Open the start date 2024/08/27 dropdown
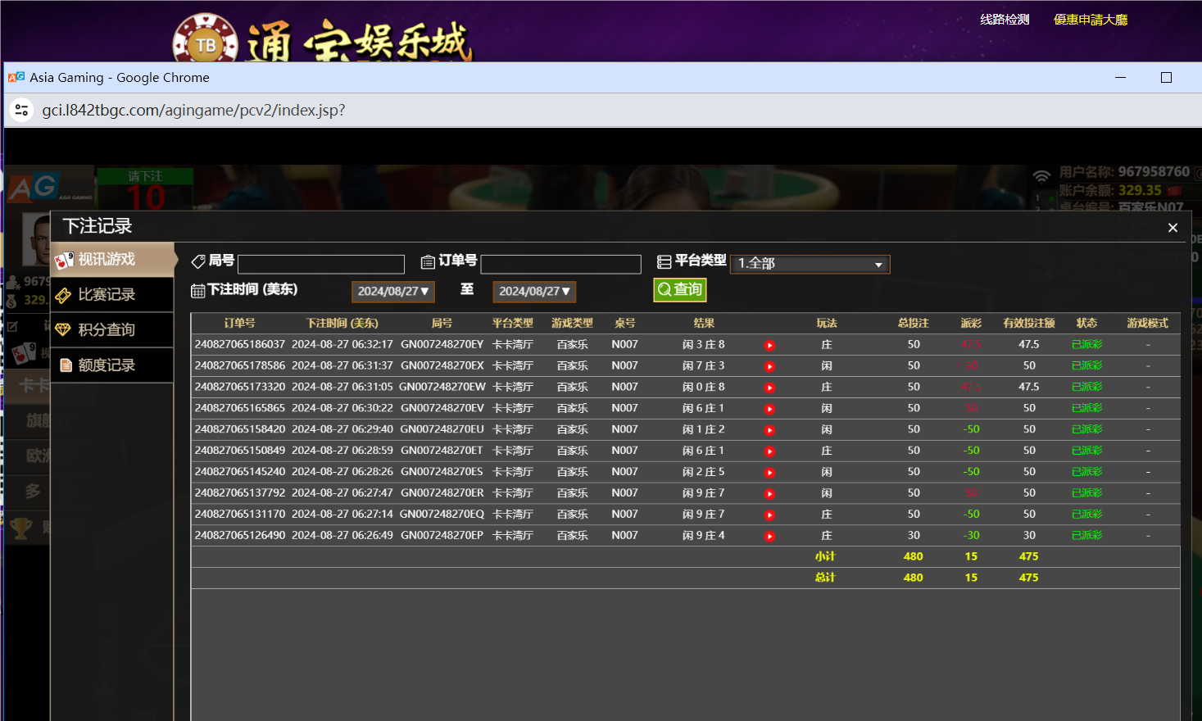 point(393,291)
